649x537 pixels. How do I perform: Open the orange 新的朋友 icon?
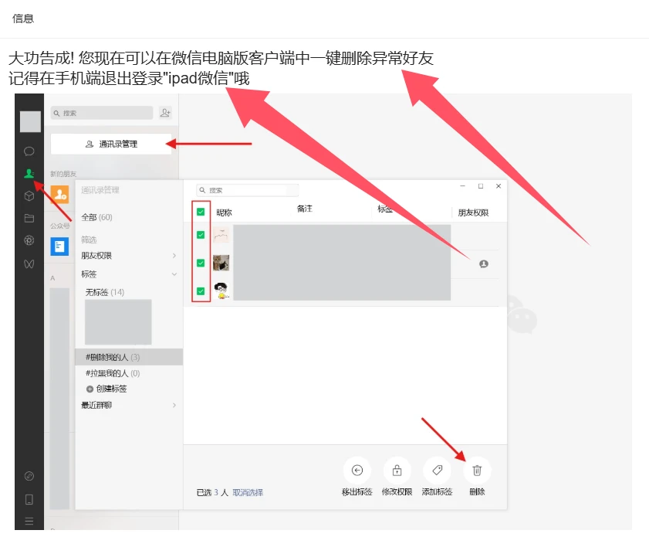[x=59, y=194]
